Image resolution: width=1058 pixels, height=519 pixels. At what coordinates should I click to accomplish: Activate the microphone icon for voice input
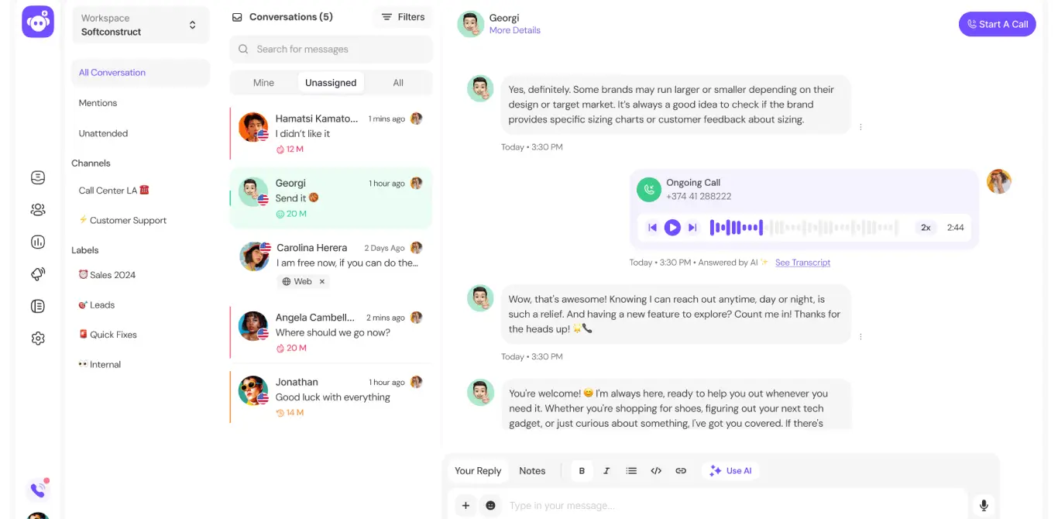point(983,505)
